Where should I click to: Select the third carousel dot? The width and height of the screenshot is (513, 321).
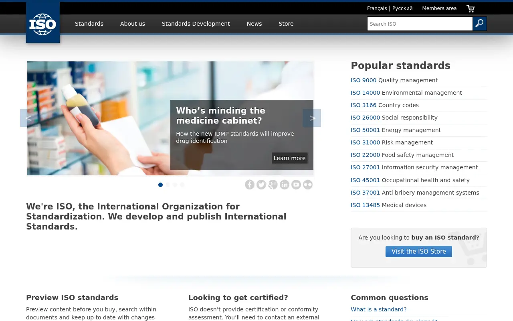pyautogui.click(x=175, y=185)
